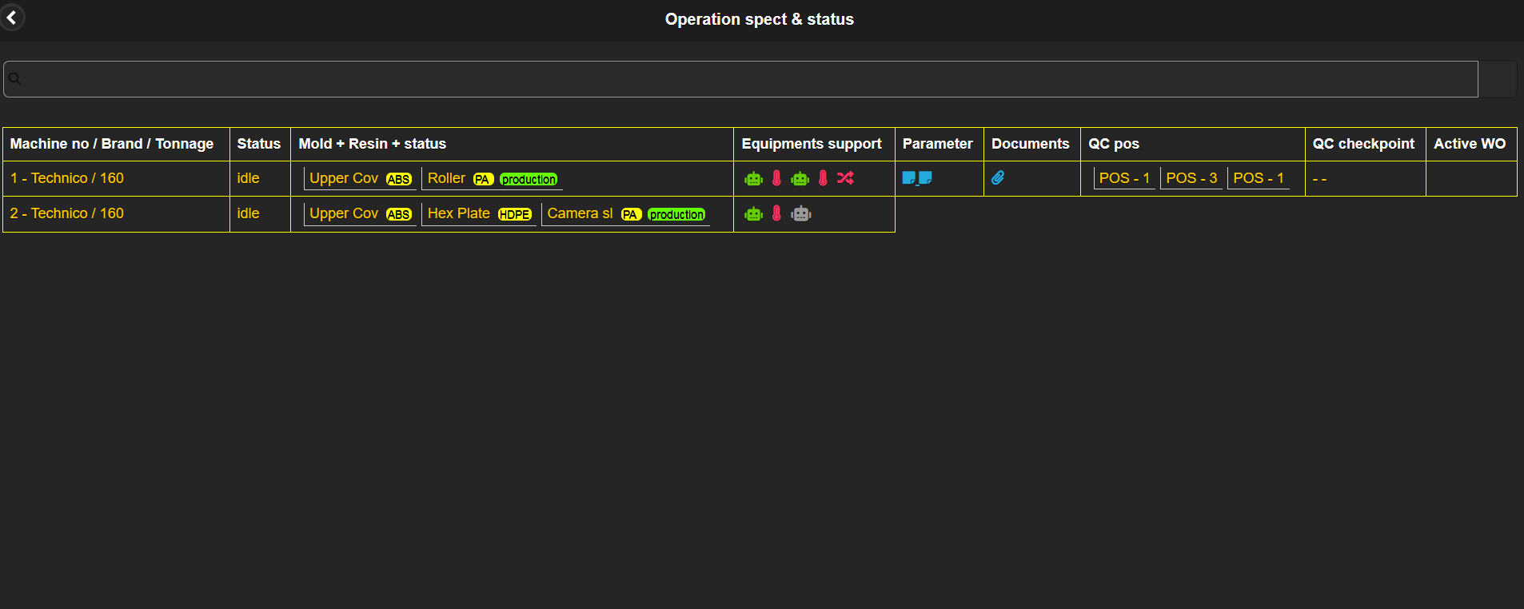Screen dimensions: 1524x609
Task: Click the back arrow button
Action: point(12,18)
